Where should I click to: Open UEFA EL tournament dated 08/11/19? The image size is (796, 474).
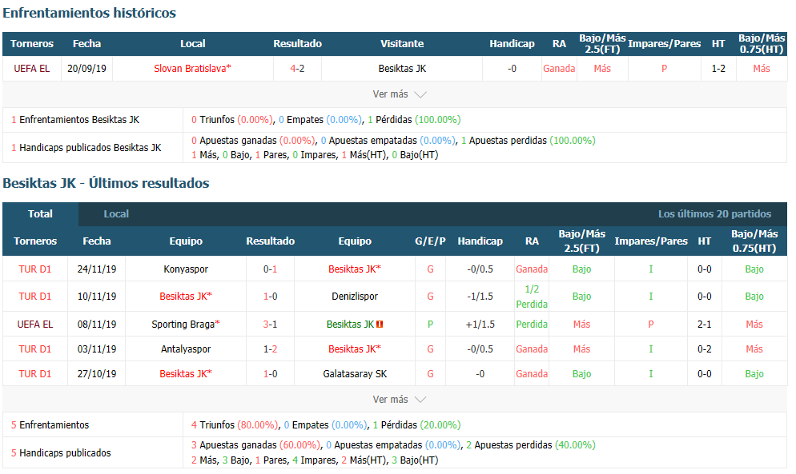(x=35, y=325)
